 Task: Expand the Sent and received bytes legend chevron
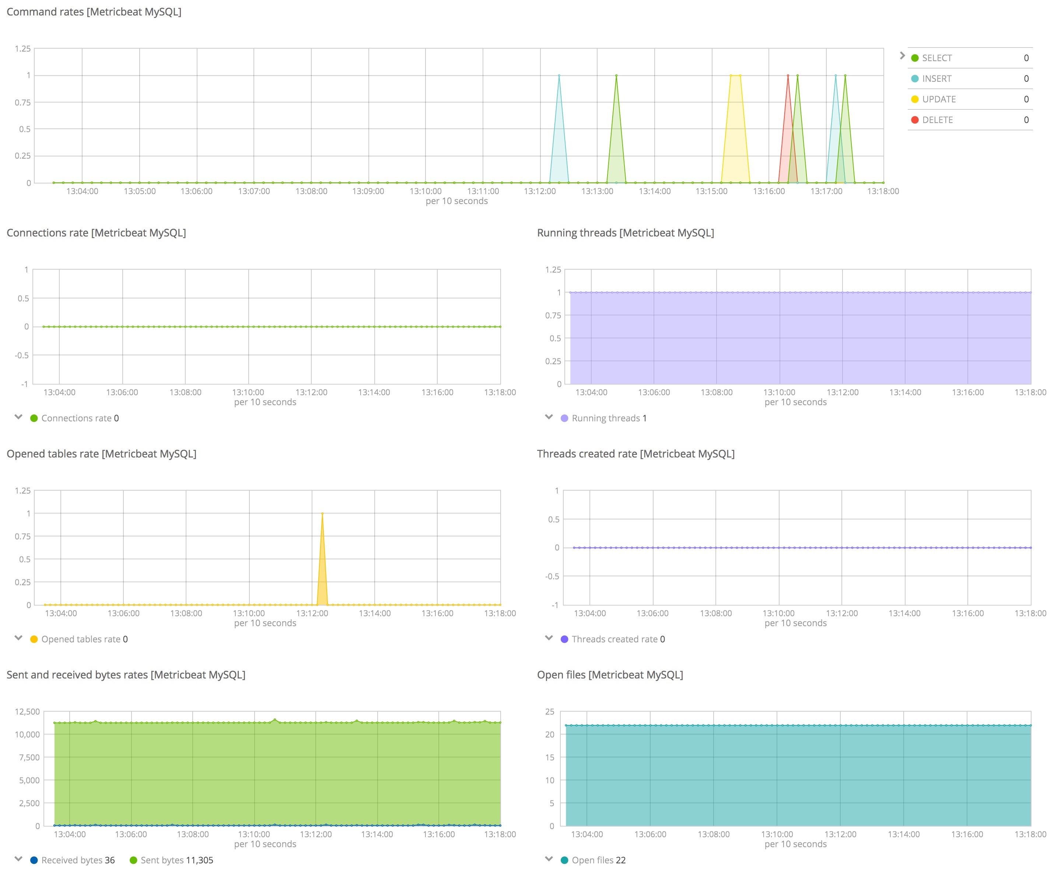(x=19, y=859)
